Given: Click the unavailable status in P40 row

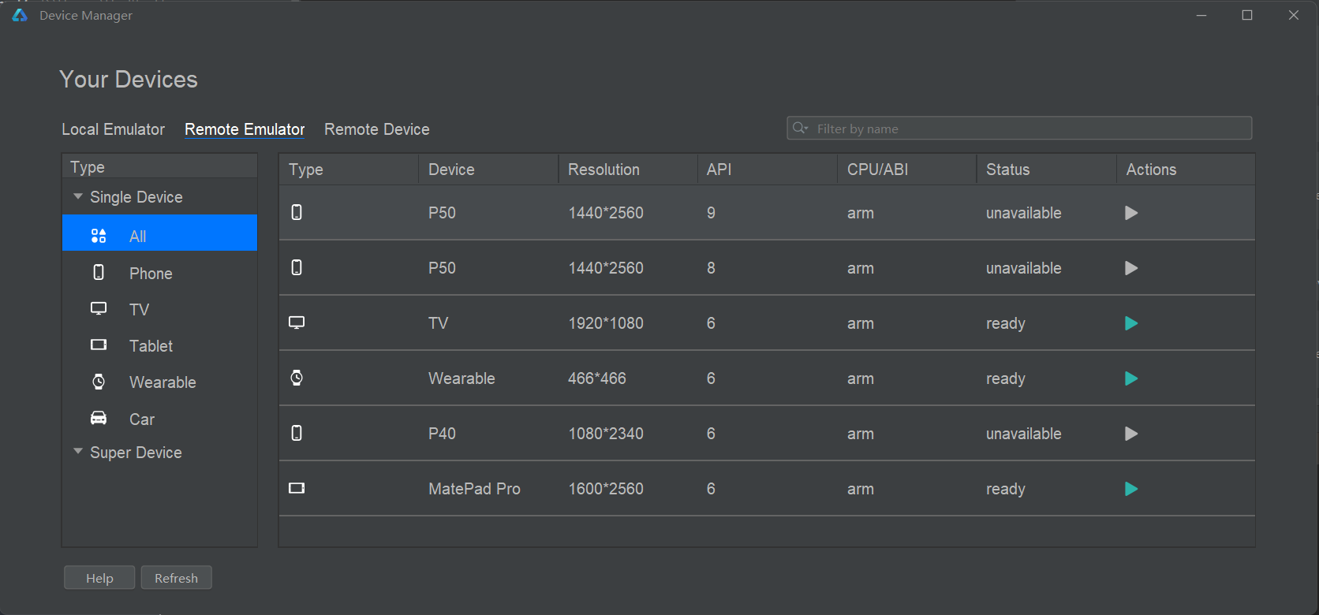Looking at the screenshot, I should 1023,434.
